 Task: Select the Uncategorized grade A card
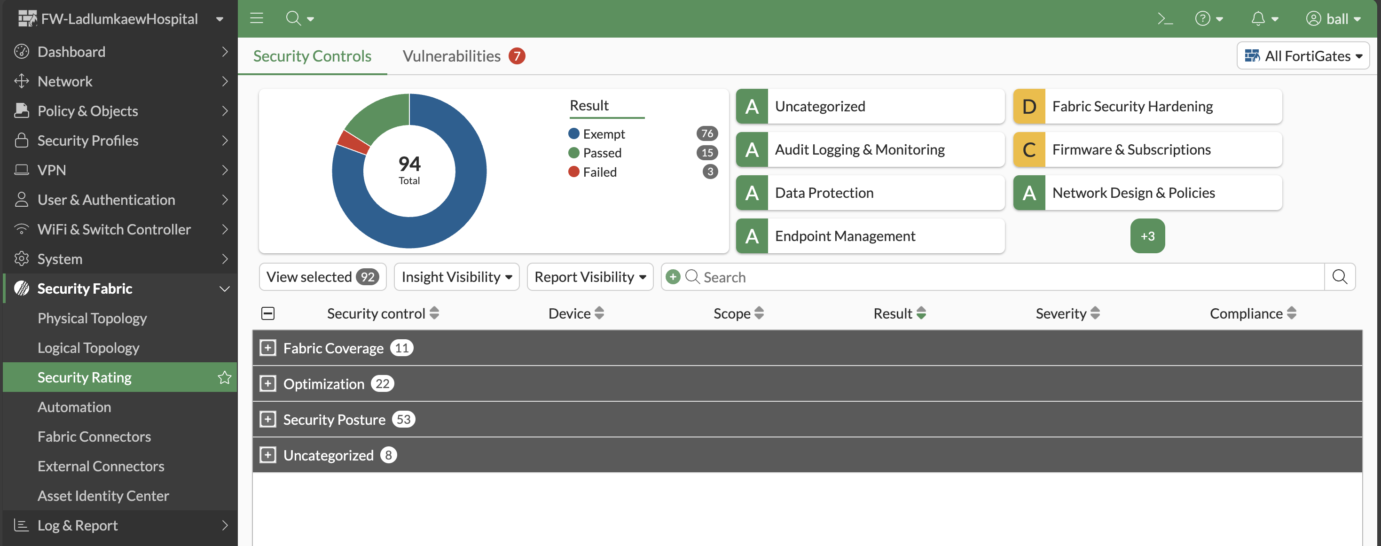coord(870,106)
